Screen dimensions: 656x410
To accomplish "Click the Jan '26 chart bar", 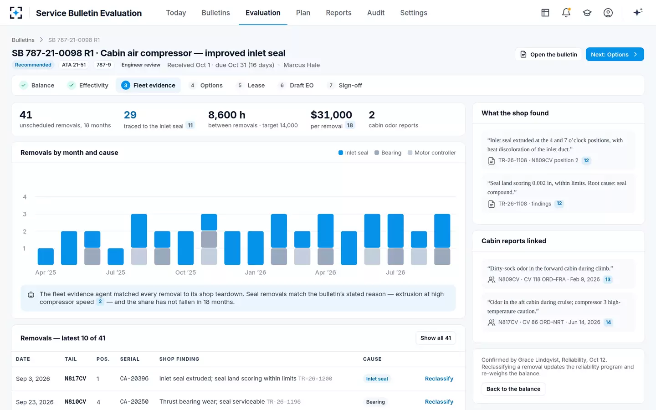I will (256, 248).
